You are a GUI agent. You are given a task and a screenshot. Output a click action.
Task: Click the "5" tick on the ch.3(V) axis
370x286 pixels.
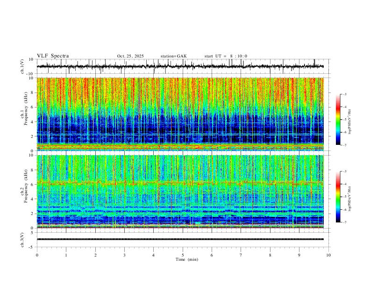click(33, 233)
